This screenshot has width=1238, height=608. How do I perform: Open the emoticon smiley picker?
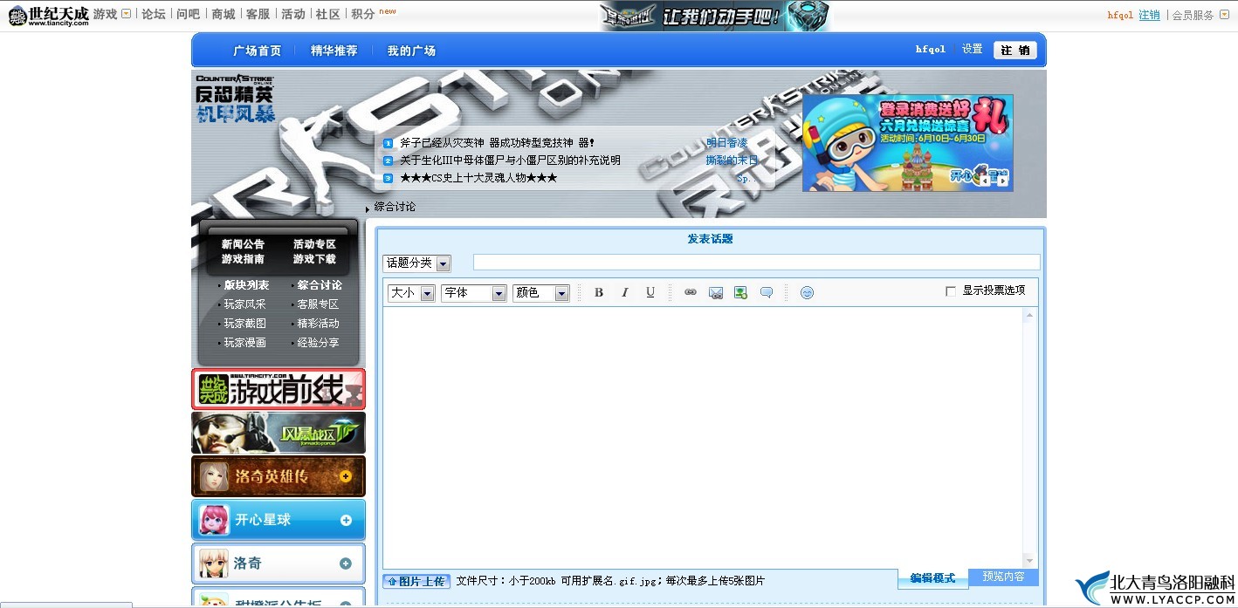[807, 293]
